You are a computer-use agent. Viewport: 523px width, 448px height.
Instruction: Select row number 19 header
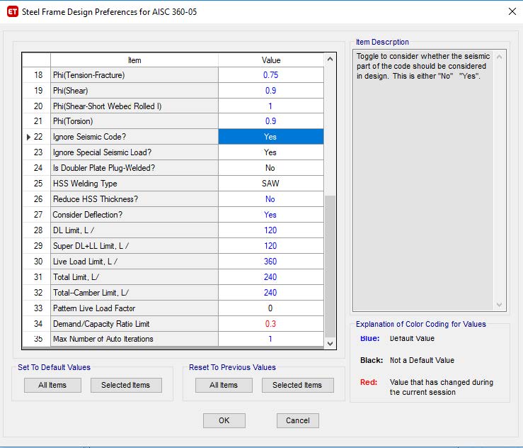tap(37, 91)
